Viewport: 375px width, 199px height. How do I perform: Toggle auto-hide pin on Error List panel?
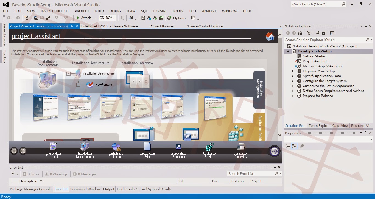(x=275, y=167)
